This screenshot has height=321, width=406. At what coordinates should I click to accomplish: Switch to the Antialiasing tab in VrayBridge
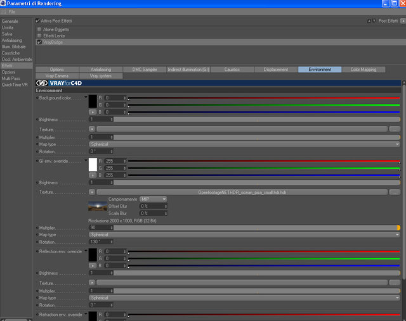click(x=101, y=69)
